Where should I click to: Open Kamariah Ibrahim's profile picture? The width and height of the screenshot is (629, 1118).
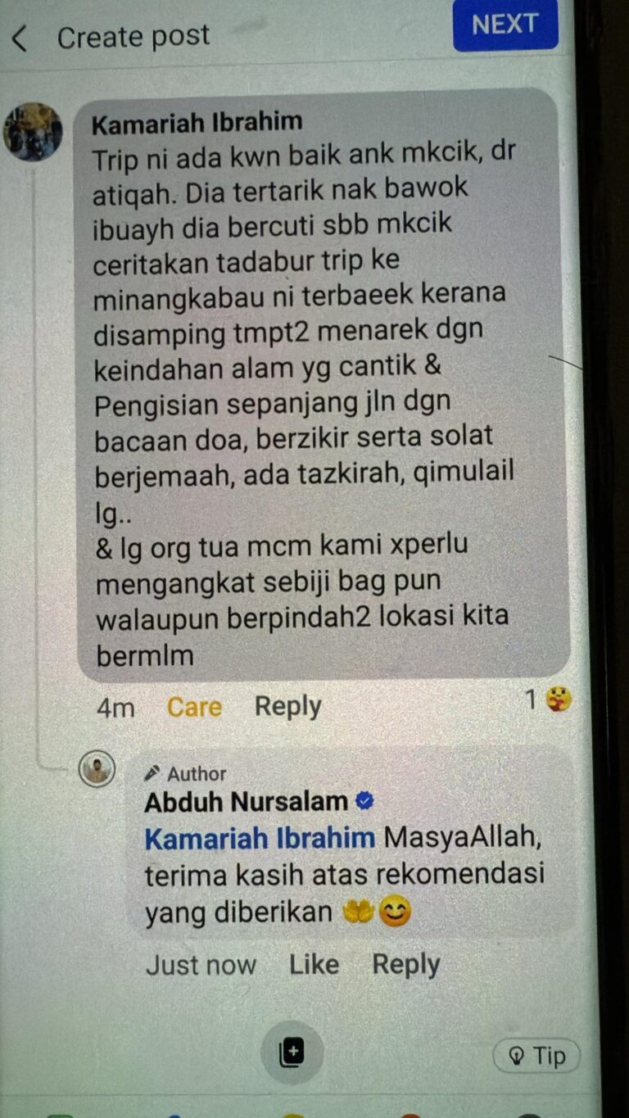33,132
